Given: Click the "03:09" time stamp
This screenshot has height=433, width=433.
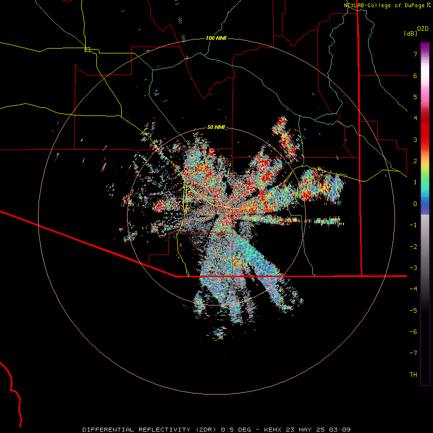Looking at the screenshot, I should click(x=340, y=430).
